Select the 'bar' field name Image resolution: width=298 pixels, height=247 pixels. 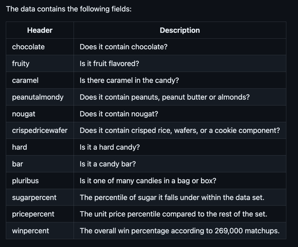click(17, 164)
